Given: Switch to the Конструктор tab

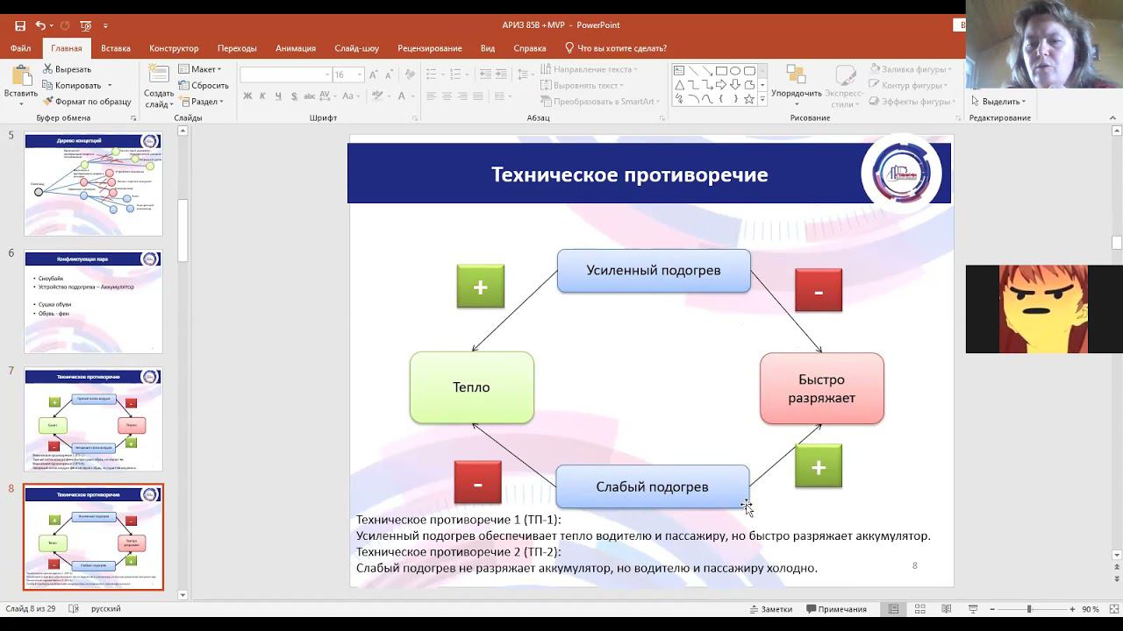Looking at the screenshot, I should 174,48.
